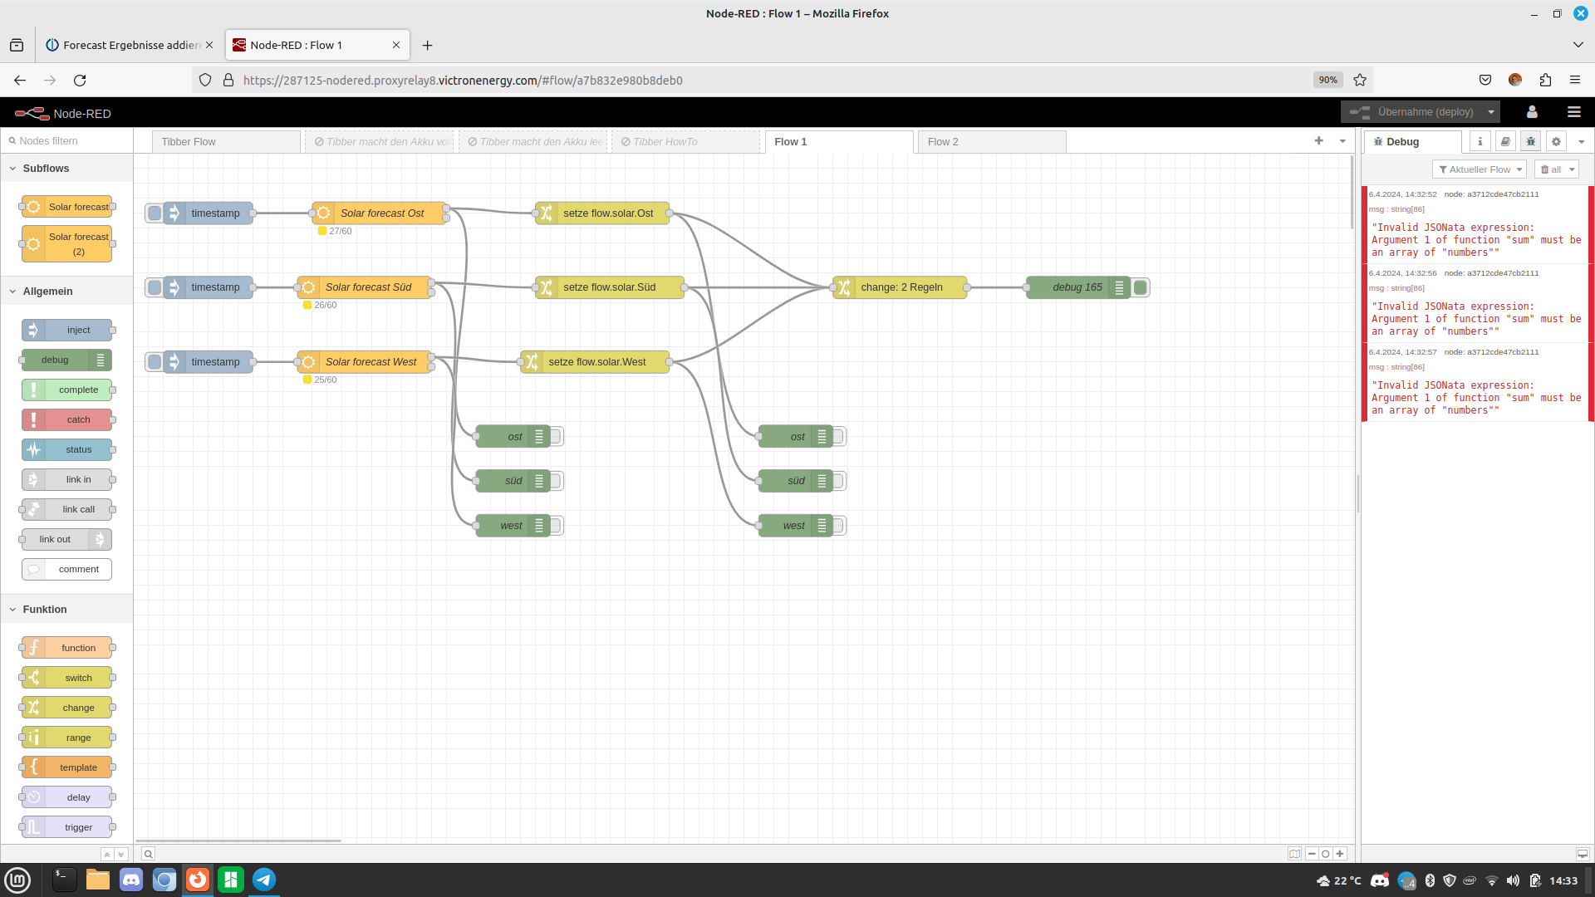The image size is (1595, 897).
Task: Bookmark this page with the star icon
Action: click(1360, 80)
